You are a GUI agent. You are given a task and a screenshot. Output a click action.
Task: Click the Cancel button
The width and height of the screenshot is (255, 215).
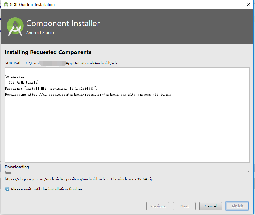(x=211, y=206)
